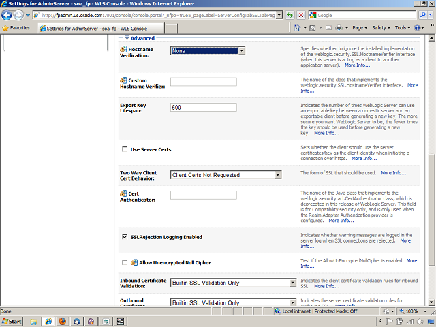Click the browser Forward arrow

[18, 15]
